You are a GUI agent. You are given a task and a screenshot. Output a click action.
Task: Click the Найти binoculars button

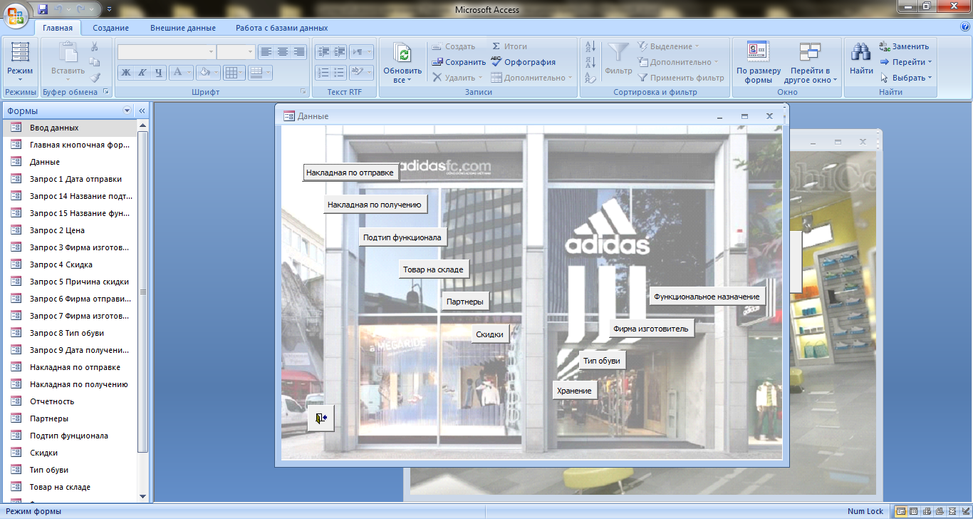click(x=861, y=58)
